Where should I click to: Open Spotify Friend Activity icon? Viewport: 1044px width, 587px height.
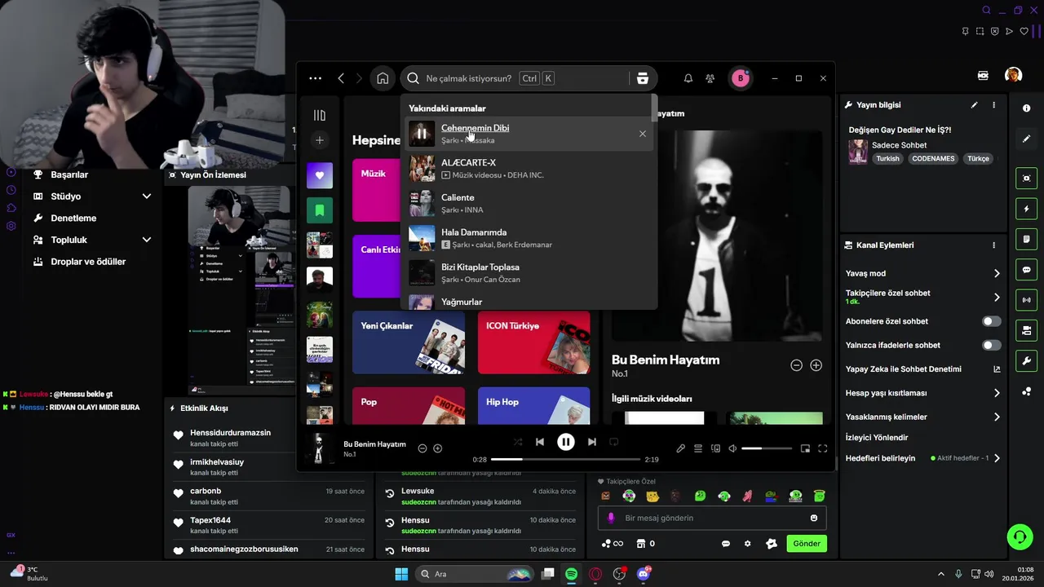[710, 78]
